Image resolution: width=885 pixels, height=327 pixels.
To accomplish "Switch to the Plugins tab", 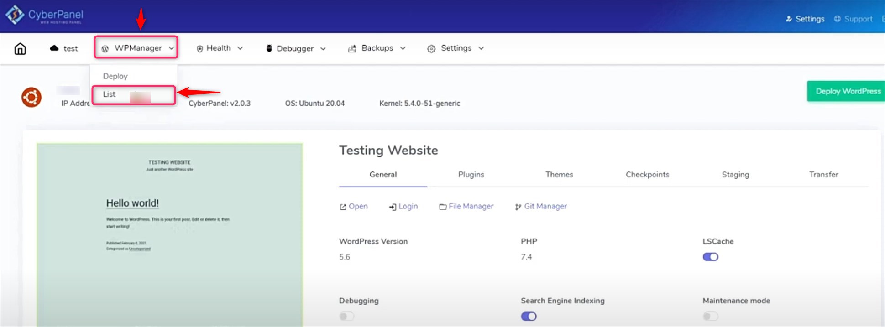I will (x=471, y=175).
